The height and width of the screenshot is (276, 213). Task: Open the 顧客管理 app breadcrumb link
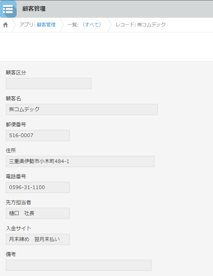[x=46, y=25]
